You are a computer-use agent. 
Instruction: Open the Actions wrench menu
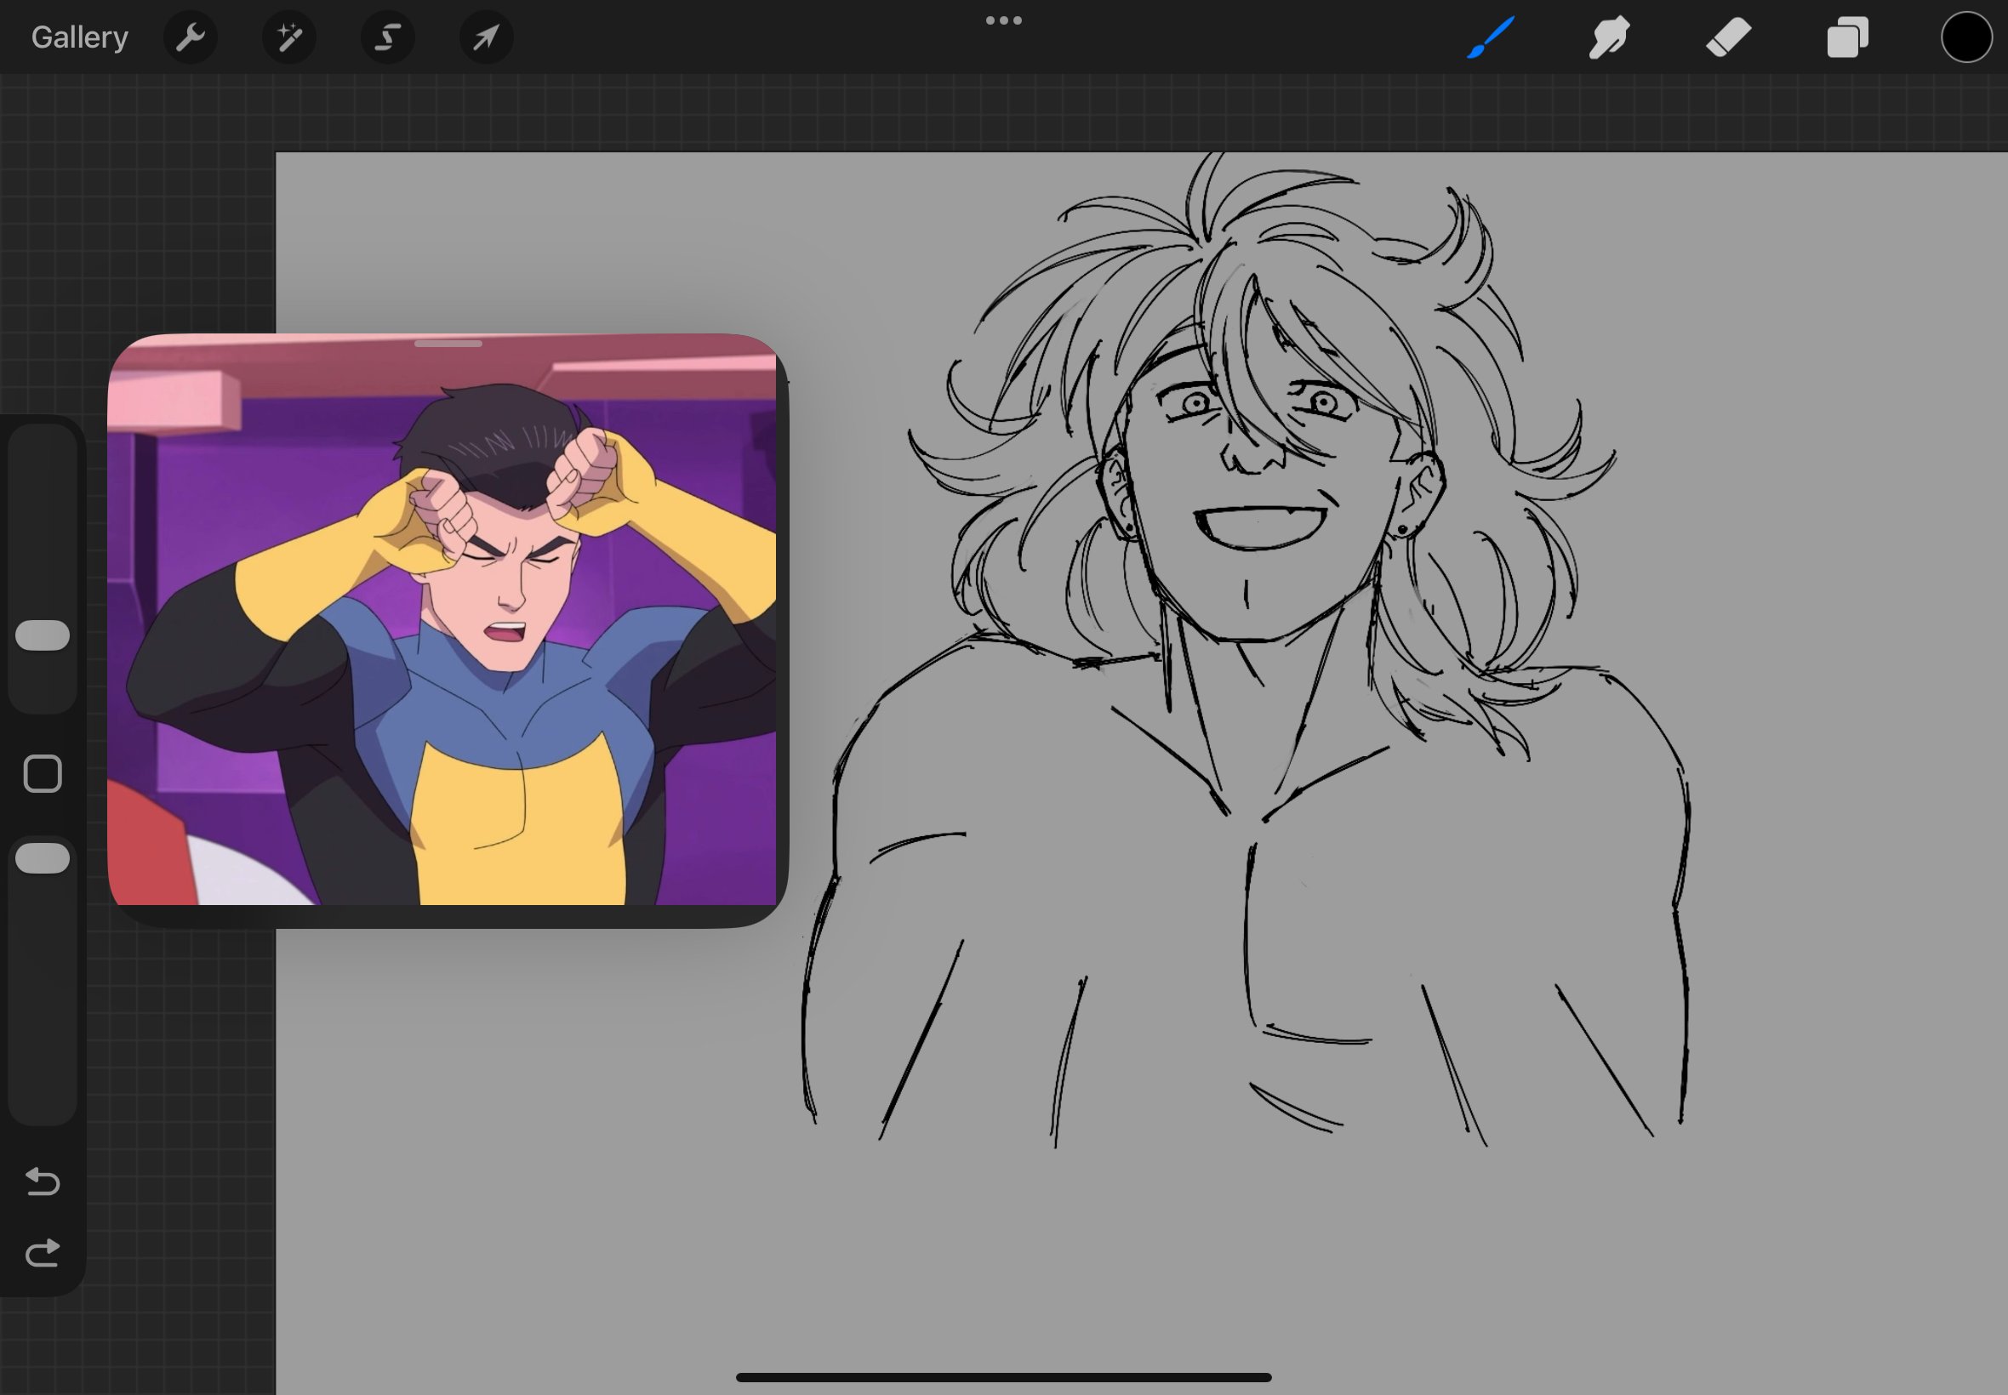point(190,37)
